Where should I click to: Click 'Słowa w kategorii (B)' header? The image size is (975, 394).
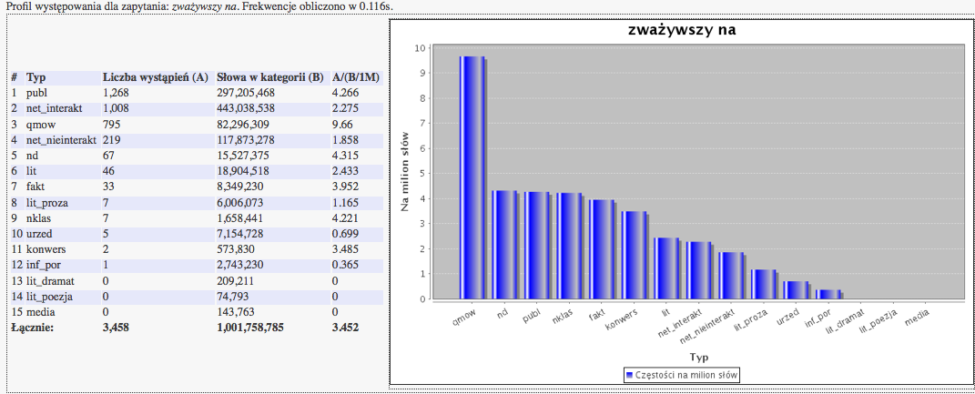tap(269, 77)
